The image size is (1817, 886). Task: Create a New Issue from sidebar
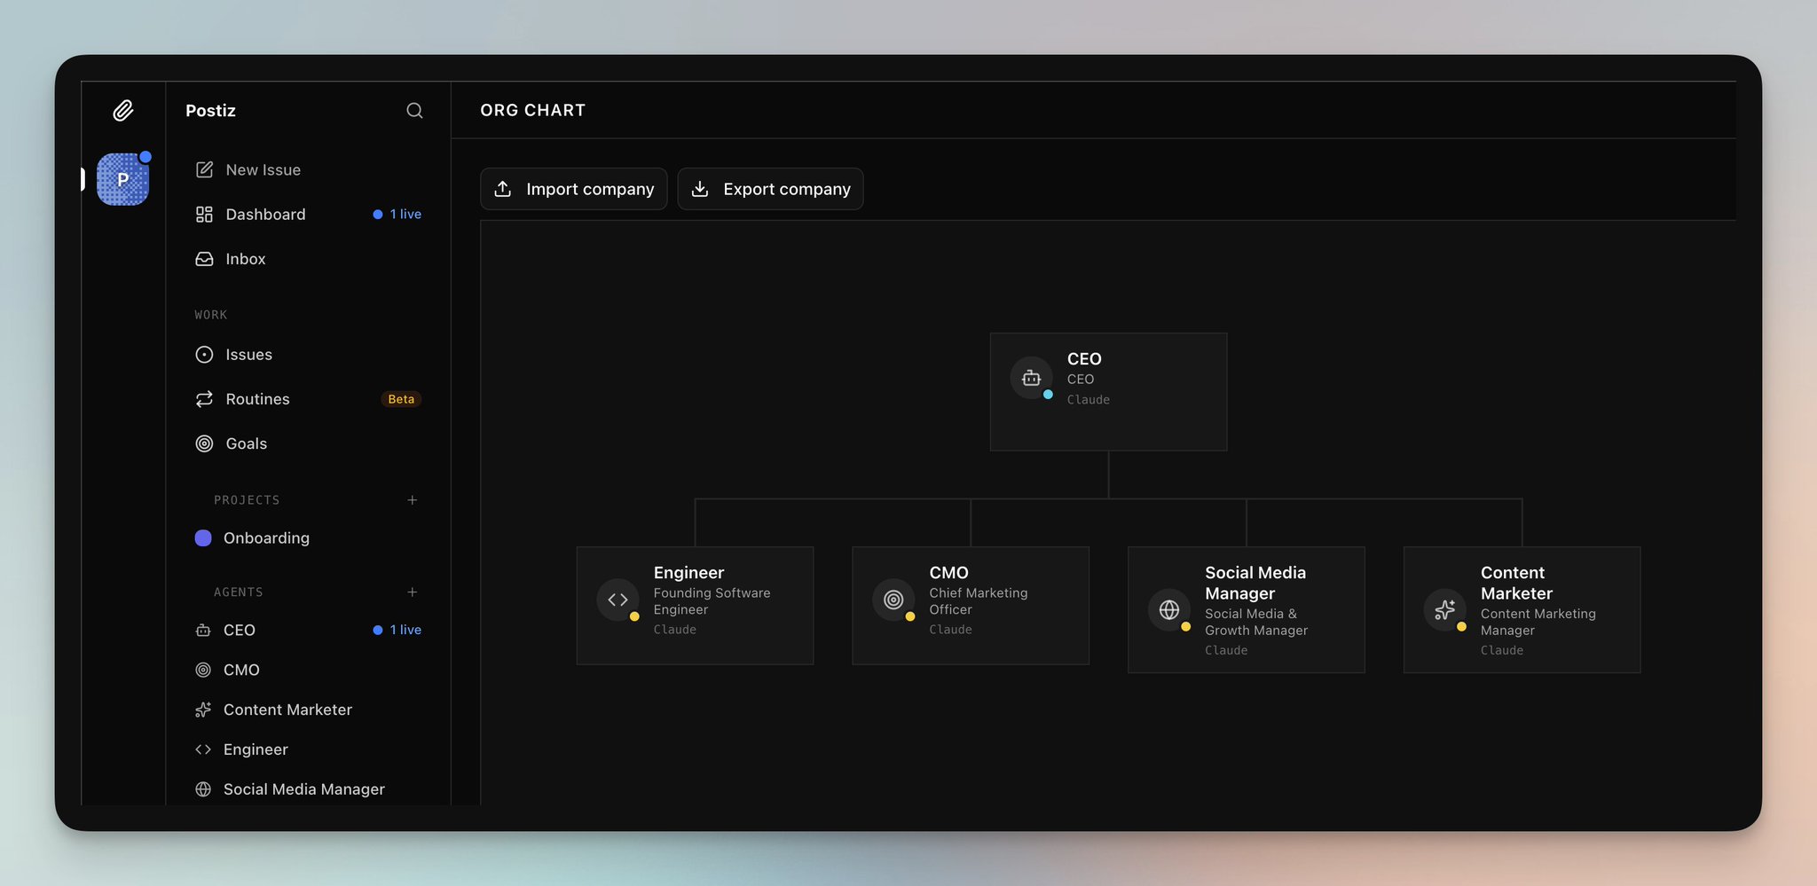click(263, 169)
